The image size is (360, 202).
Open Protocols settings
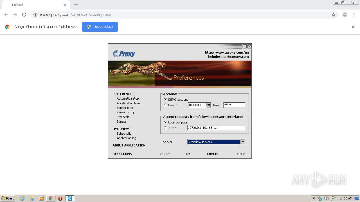click(x=123, y=117)
